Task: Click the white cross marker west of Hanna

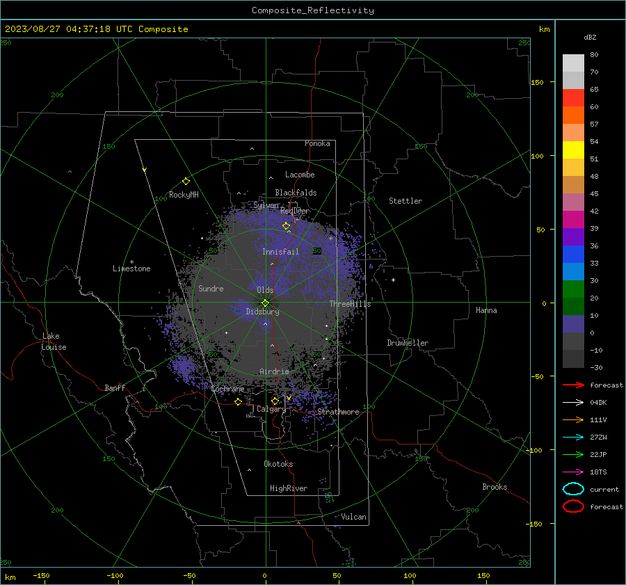Action: coord(393,280)
